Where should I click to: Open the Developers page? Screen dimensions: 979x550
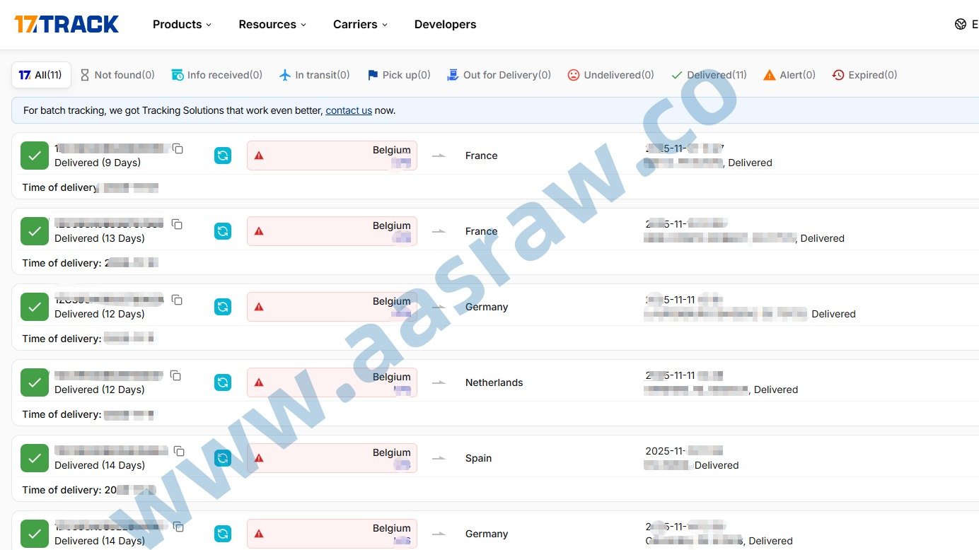pyautogui.click(x=445, y=25)
